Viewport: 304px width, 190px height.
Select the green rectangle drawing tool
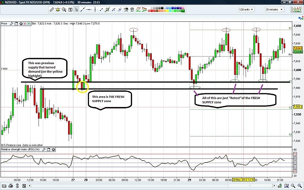(x=107, y=10)
